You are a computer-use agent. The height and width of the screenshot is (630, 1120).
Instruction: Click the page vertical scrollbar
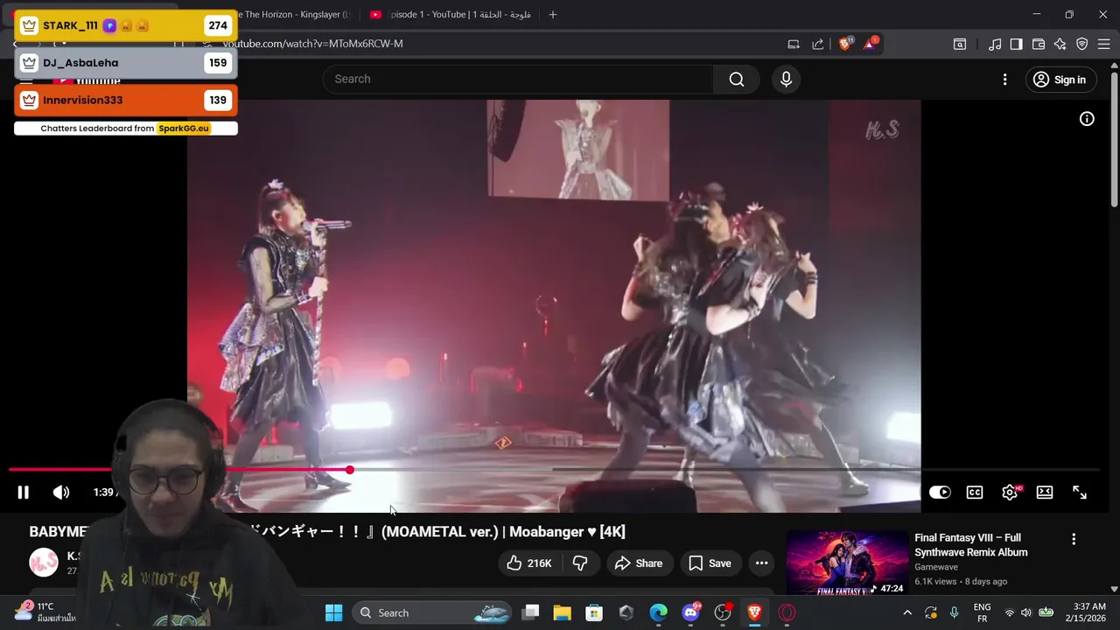coord(1114,140)
